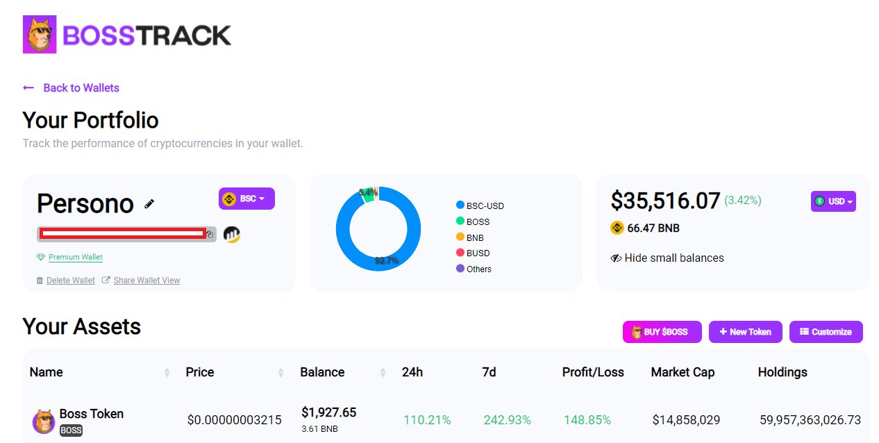
Task: Copy the wallet address icon
Action: point(210,235)
